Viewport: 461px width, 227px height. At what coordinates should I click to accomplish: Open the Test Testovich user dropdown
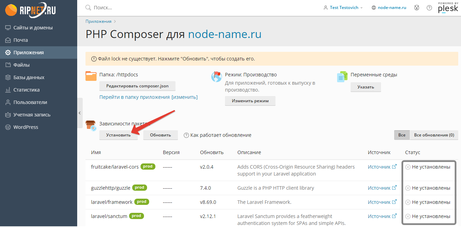pyautogui.click(x=343, y=8)
